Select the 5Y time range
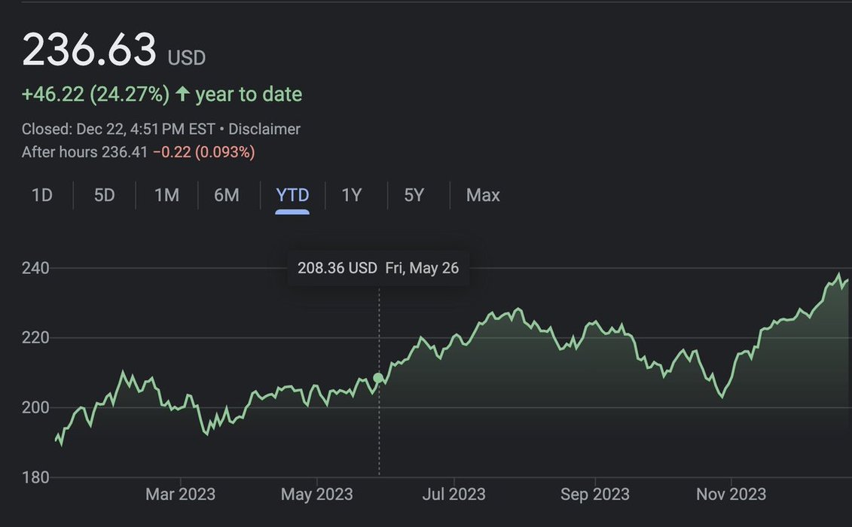This screenshot has height=527, width=852. pyautogui.click(x=414, y=195)
